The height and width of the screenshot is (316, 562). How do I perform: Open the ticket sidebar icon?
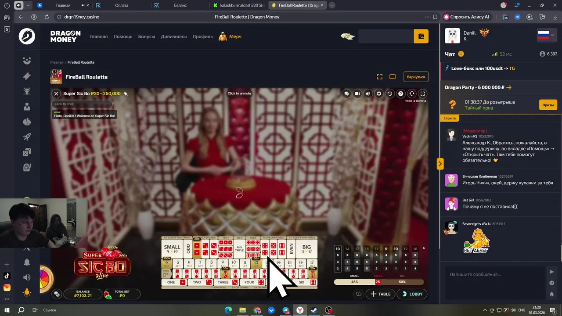tap(27, 76)
